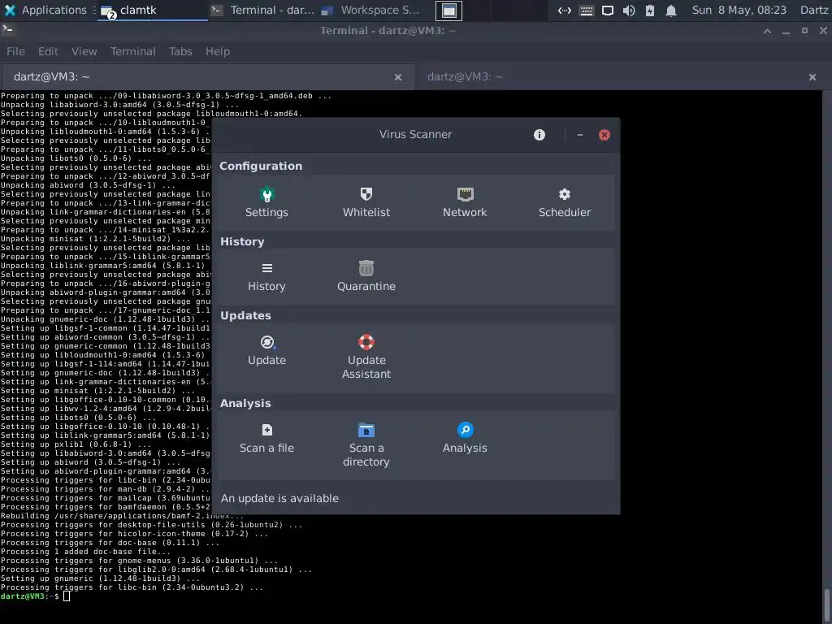The image size is (832, 624).
Task: Open the terminal Help menu
Action: click(218, 51)
